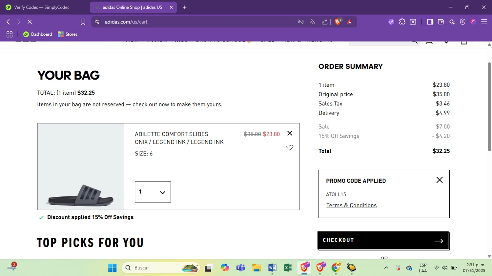Click the Sales Tax $3.46 row
The image size is (492, 276).
(x=384, y=103)
